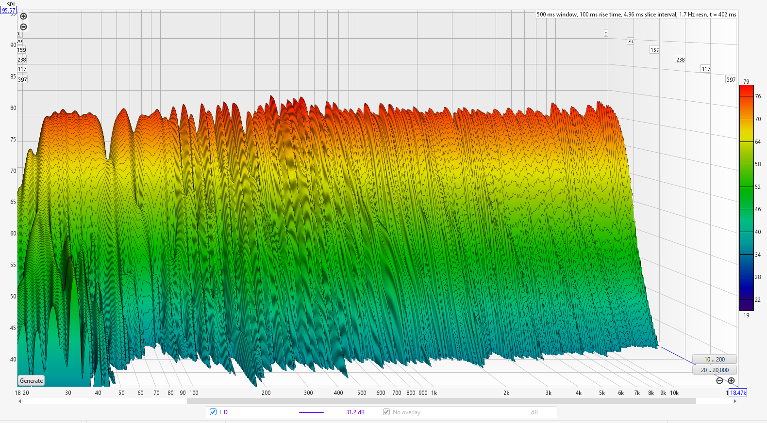Click the 397 time slice label on right

pyautogui.click(x=731, y=80)
